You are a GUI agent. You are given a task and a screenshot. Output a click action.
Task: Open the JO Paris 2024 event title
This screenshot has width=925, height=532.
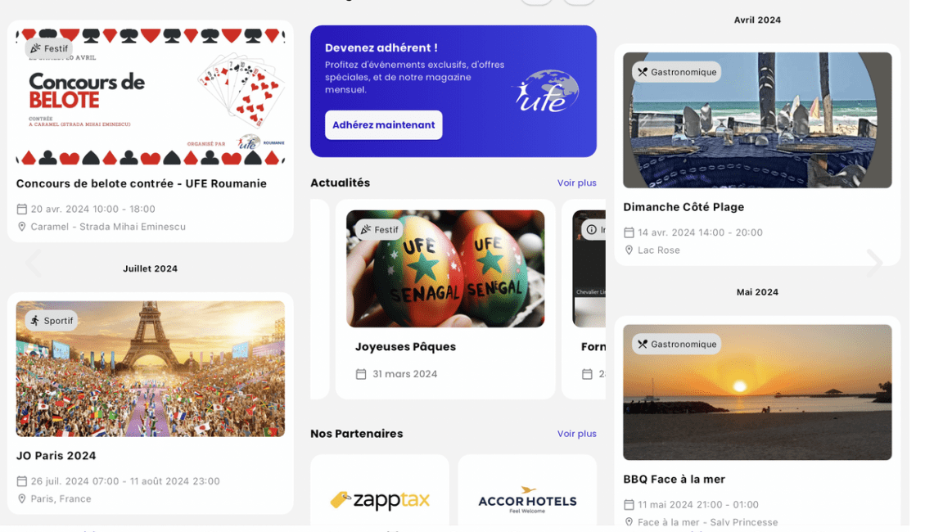pos(56,456)
